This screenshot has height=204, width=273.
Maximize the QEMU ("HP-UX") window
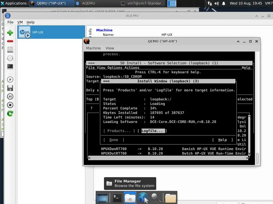pos(250,41)
